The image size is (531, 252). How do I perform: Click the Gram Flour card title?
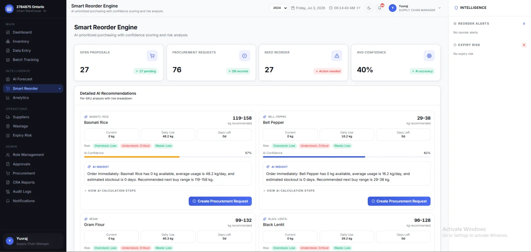[94, 225]
